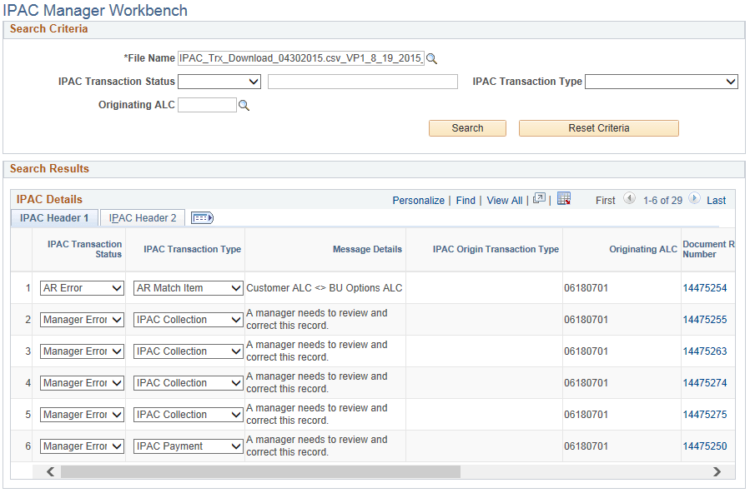
Task: Open the IPAC Transaction Type criteria dropdown
Action: (x=662, y=81)
